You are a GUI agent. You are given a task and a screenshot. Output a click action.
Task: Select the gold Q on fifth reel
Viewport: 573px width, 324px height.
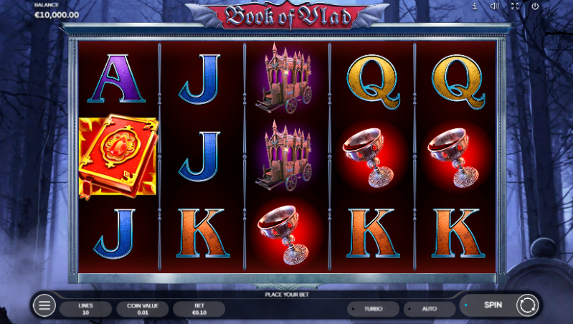tap(458, 82)
